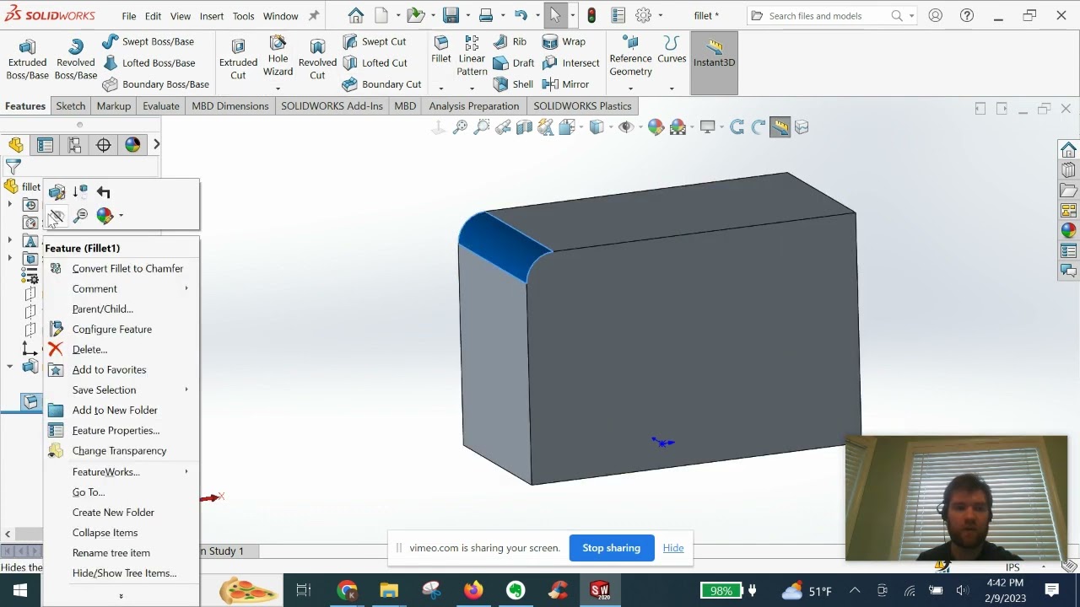Screen dimensions: 1080x607
Task: Select the Shell feature tool
Action: pos(513,84)
